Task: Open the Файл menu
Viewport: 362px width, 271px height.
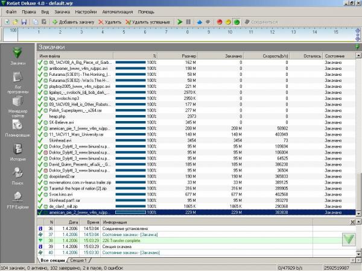Action: click(11, 12)
